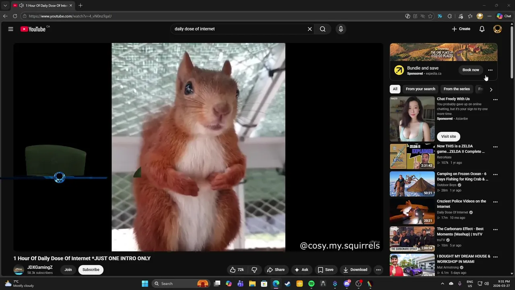The height and width of the screenshot is (290, 515).
Task: Add page to favorites star
Action: click(431, 16)
